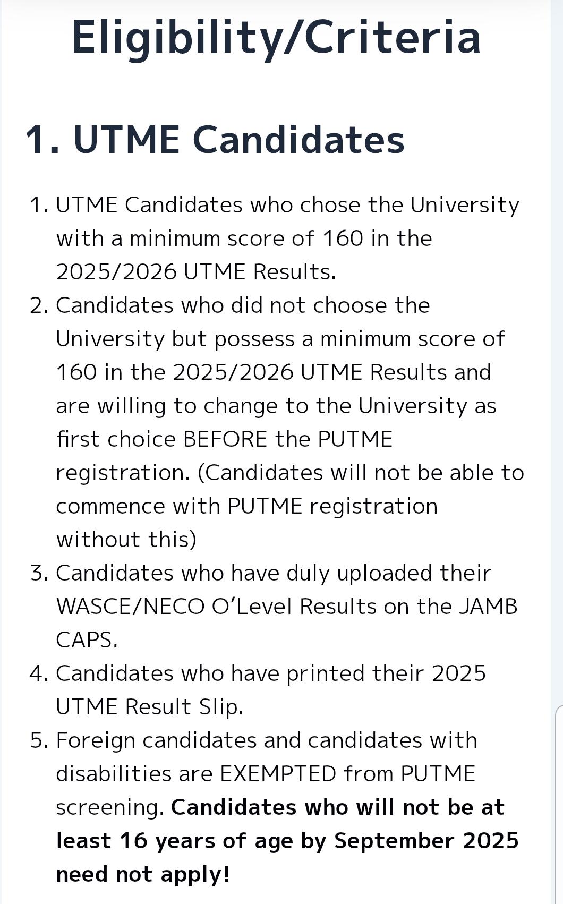Screen dimensions: 563x904
Task: Click "2025/2026 UTME Results." in item one
Action: [x=195, y=272]
